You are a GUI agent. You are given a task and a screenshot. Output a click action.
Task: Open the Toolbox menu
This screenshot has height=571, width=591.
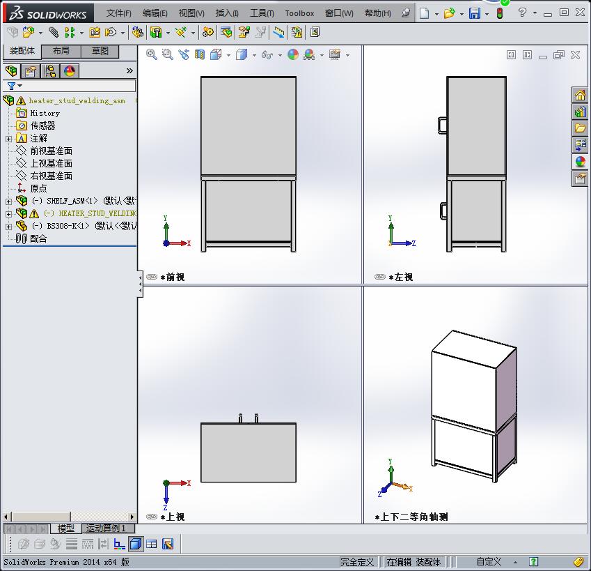click(x=299, y=13)
